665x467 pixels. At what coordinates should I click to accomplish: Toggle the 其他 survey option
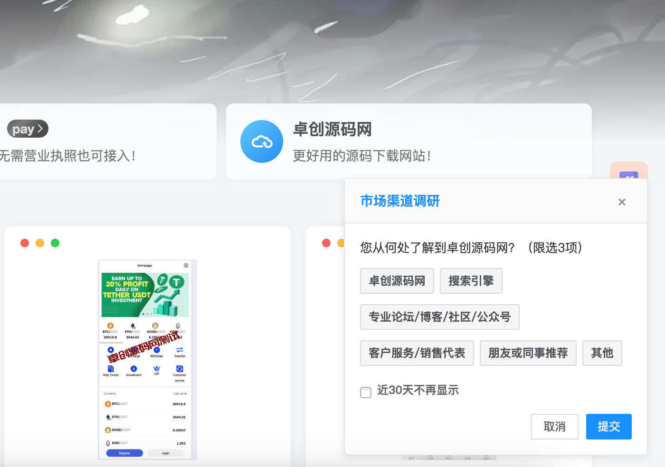pyautogui.click(x=602, y=353)
